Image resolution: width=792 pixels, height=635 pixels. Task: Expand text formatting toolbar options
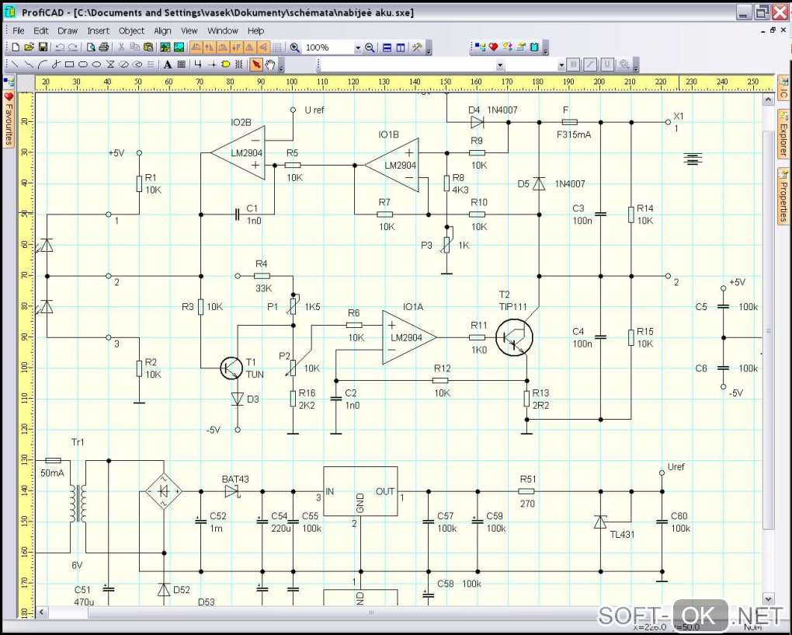click(636, 65)
